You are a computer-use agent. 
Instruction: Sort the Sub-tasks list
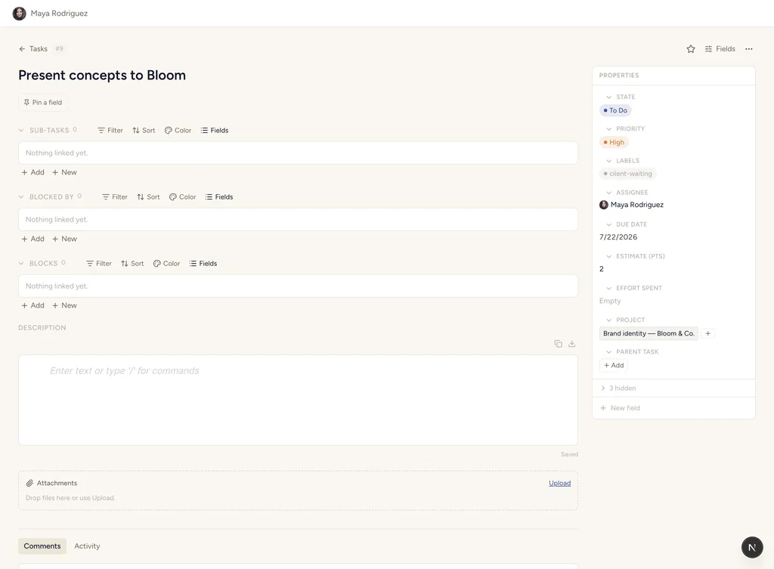tap(144, 130)
